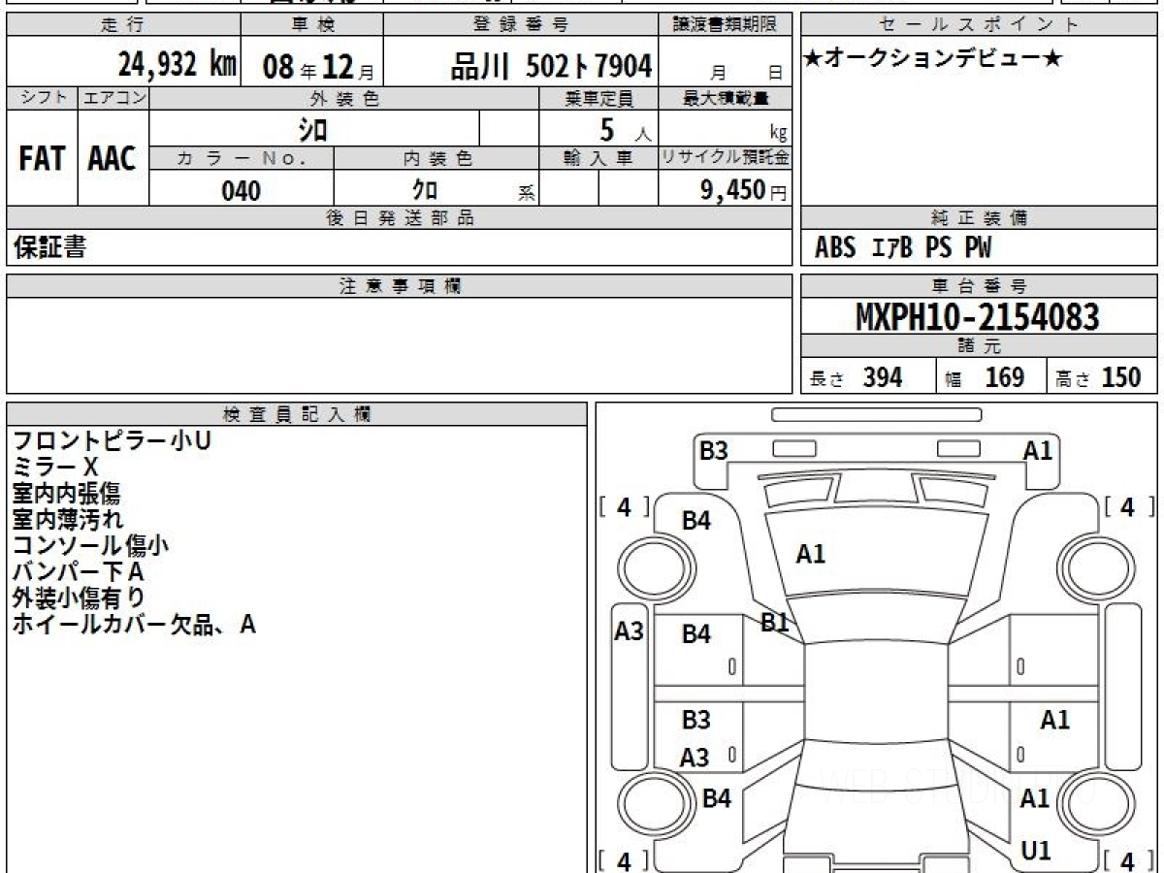
Task: Select inspector note ミラーX
Action: click(55, 468)
